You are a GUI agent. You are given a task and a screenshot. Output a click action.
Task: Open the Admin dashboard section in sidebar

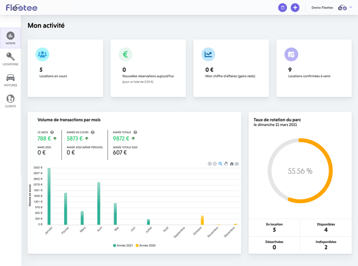click(11, 38)
